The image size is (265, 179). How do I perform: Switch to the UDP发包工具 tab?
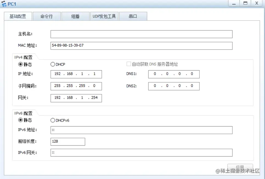pyautogui.click(x=104, y=16)
